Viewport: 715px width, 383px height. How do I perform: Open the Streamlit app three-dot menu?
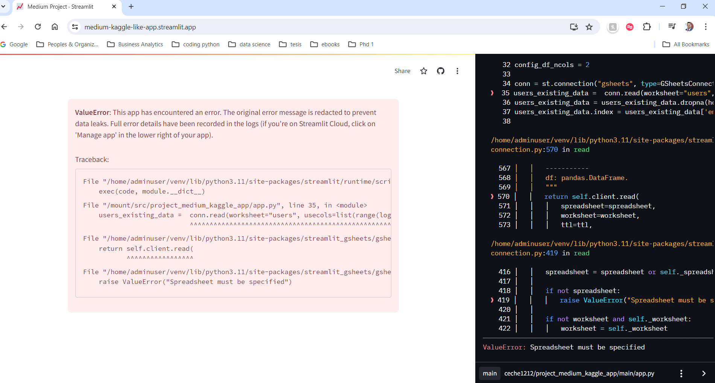[457, 71]
